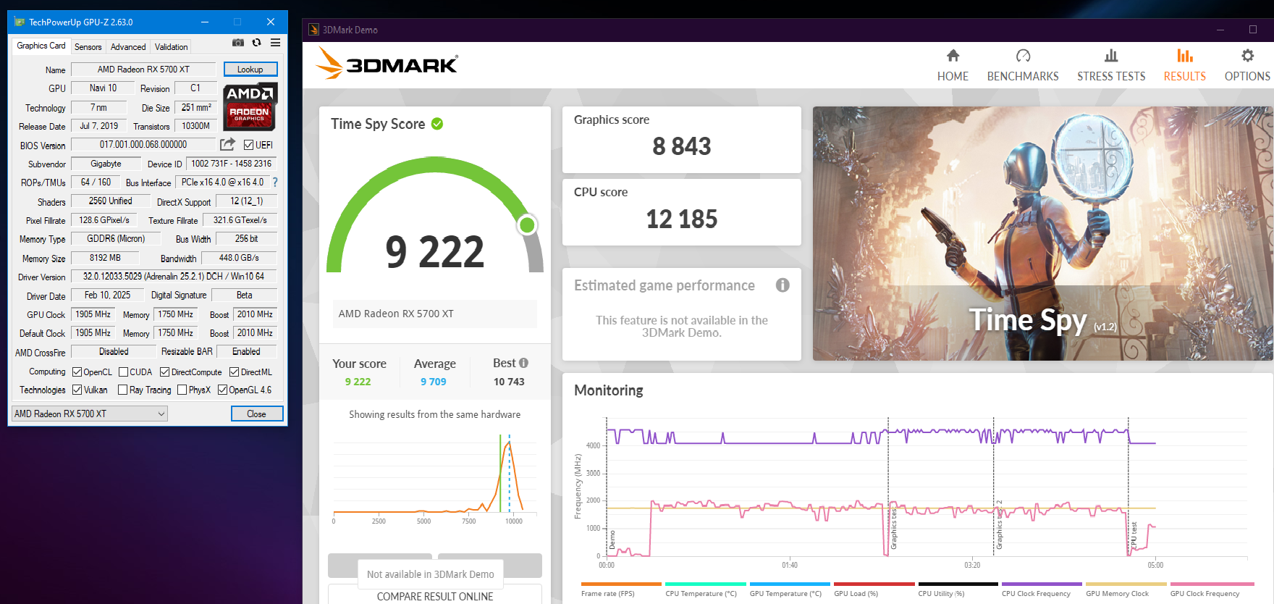Open the Results bar chart icon

tap(1185, 56)
